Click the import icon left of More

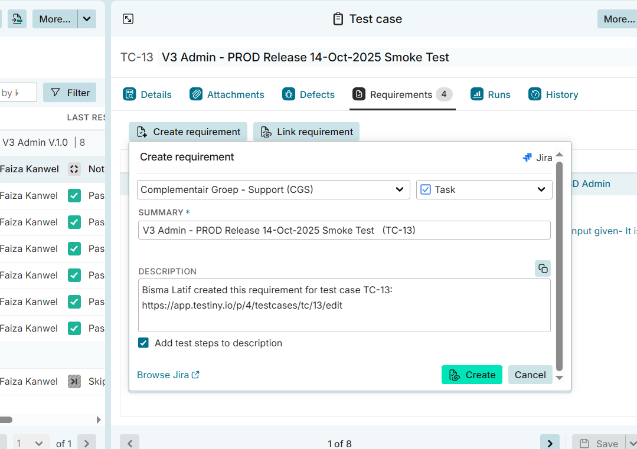[x=17, y=19]
